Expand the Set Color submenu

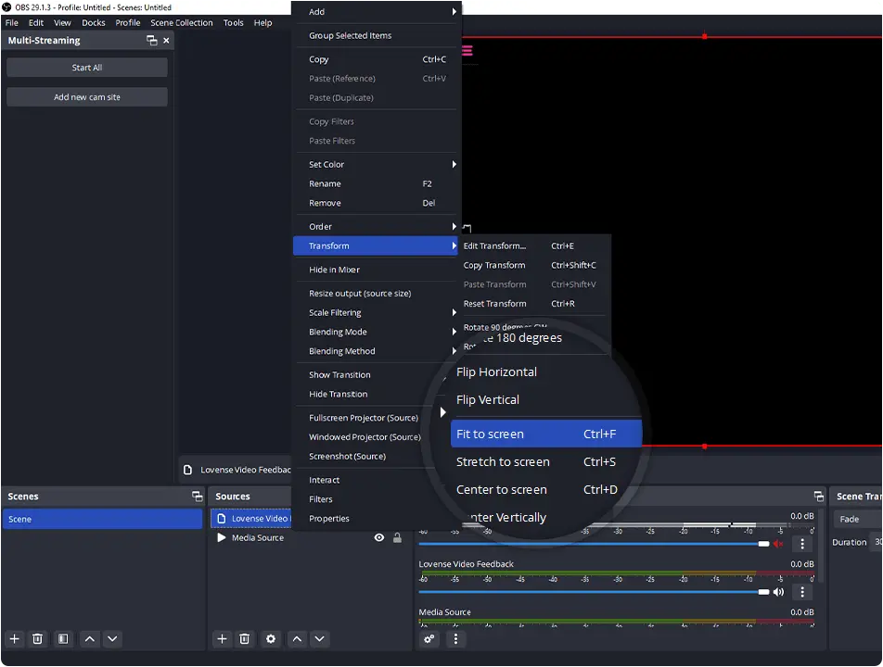pyautogui.click(x=375, y=164)
